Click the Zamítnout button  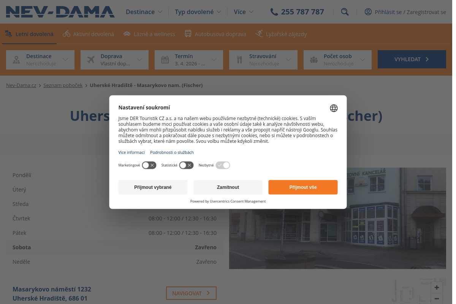(228, 187)
